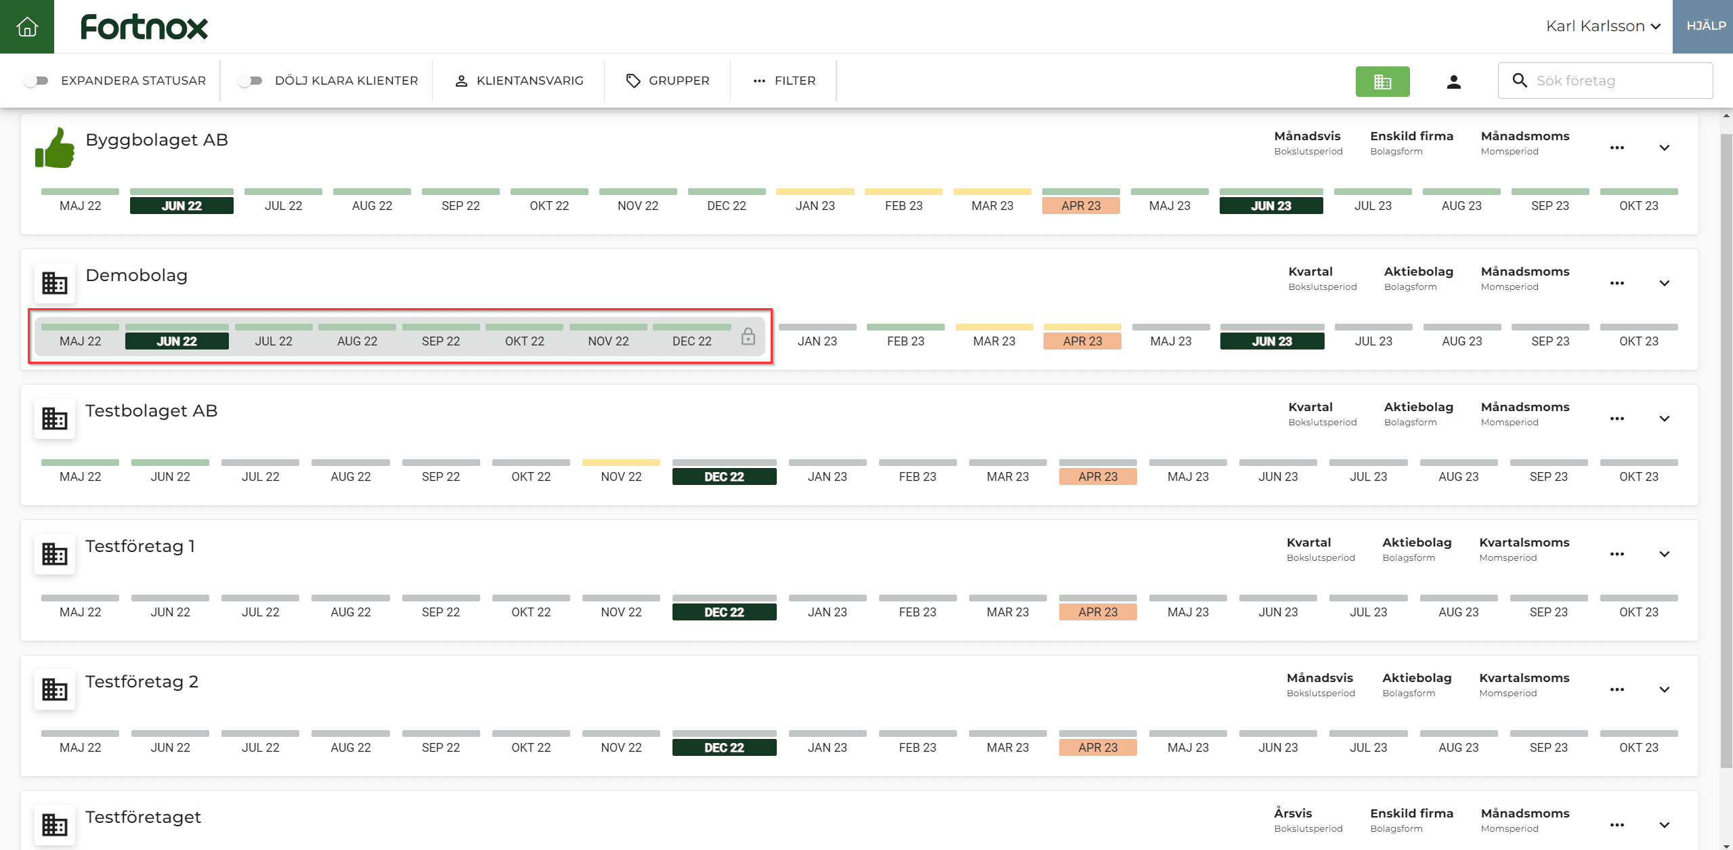This screenshot has height=850, width=1733.
Task: Select the green company view button
Action: [1382, 81]
